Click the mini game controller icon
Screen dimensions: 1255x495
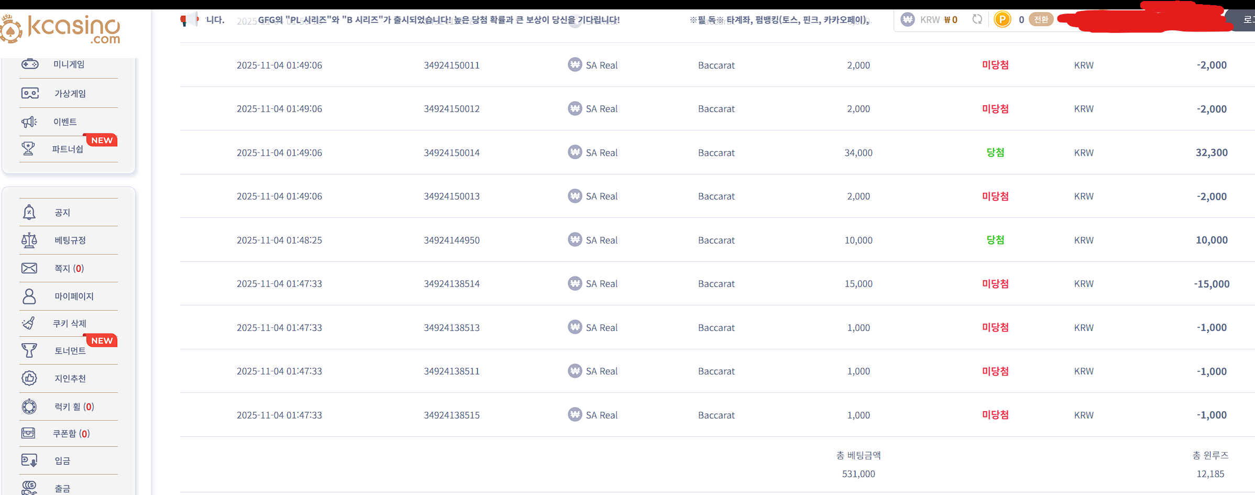point(30,64)
